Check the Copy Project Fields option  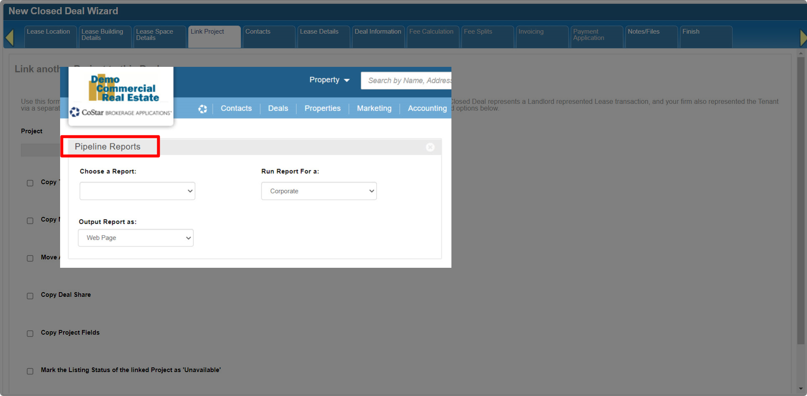coord(30,333)
